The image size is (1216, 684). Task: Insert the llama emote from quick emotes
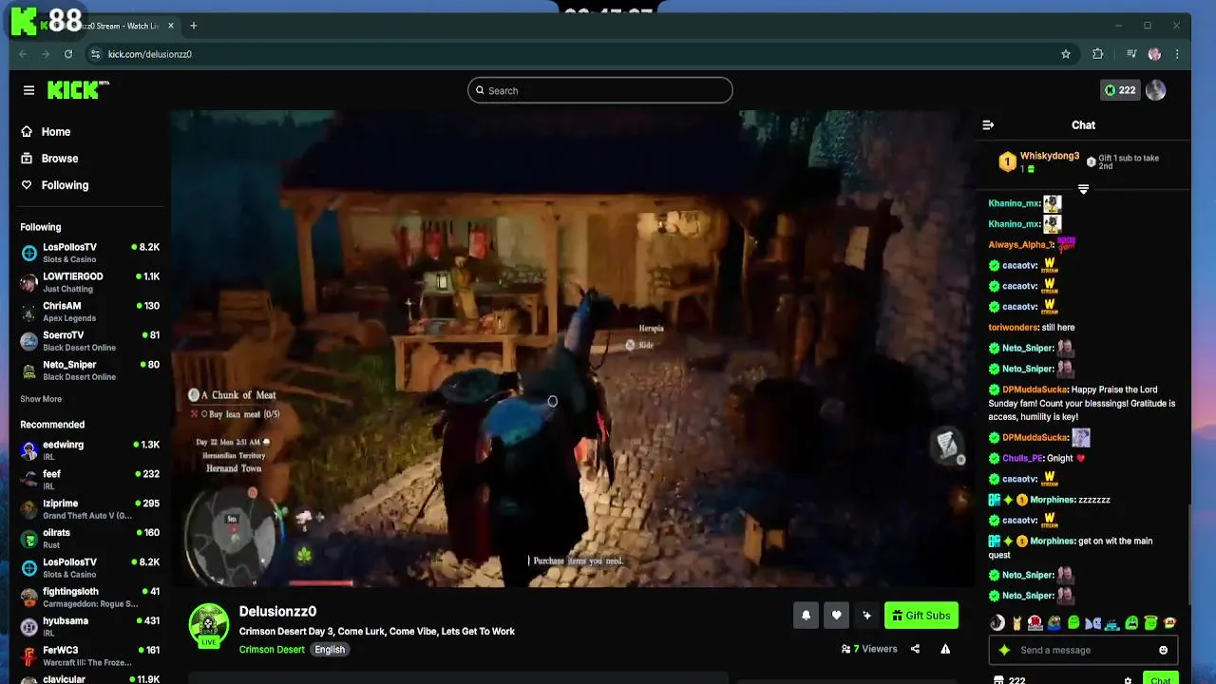tap(1016, 623)
